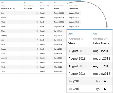Click the June2016 sheet cell in Lisa's row
The width and height of the screenshot is (113, 93).
[x=58, y=45]
